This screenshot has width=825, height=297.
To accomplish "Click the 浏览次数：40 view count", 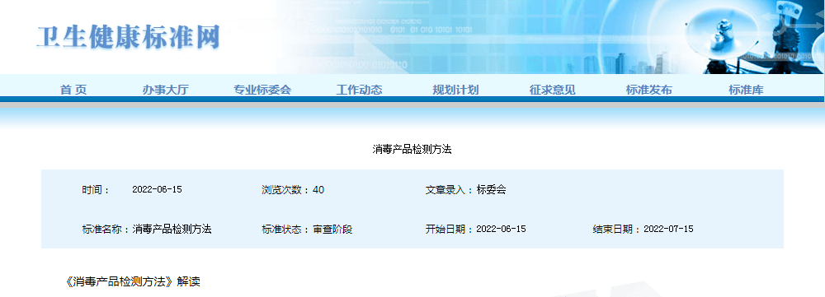I will pyautogui.click(x=293, y=190).
